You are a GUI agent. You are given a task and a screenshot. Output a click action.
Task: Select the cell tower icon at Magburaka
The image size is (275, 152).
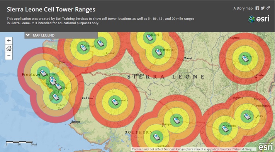pos(158,52)
